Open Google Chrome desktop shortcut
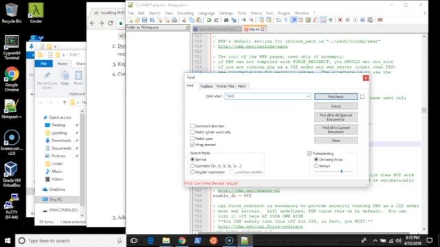This screenshot has width=440, height=247. [x=12, y=80]
